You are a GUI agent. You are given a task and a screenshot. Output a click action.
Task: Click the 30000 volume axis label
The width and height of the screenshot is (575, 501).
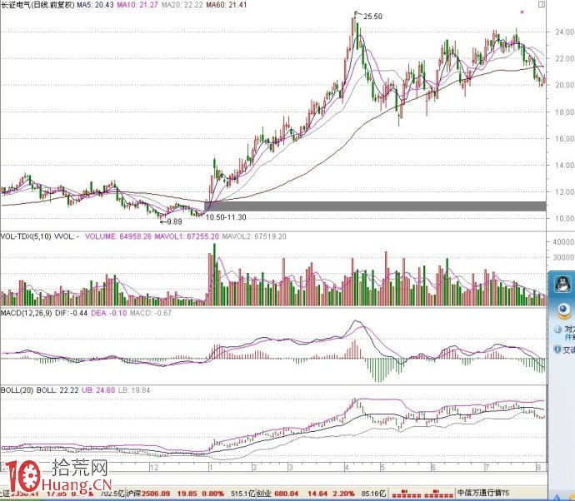563,258
